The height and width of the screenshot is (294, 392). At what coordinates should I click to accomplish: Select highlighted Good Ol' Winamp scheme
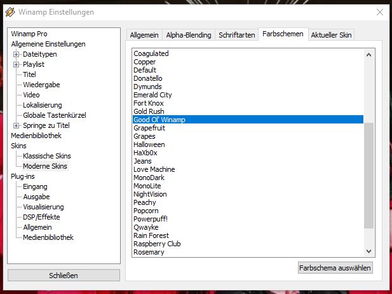click(248, 120)
